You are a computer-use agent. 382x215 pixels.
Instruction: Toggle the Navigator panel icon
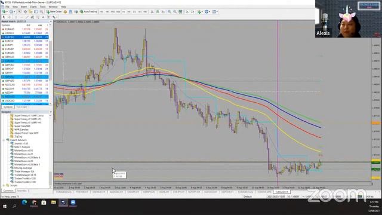point(30,11)
